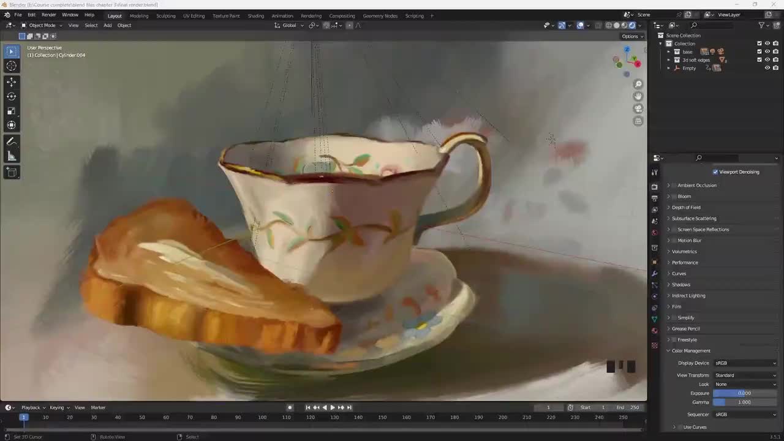Hide the Empty object with its eye icon

(767, 68)
